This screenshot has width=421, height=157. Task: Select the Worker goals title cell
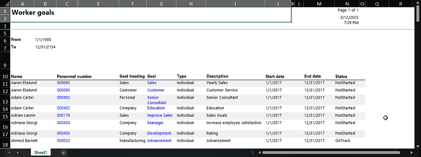[151, 15]
